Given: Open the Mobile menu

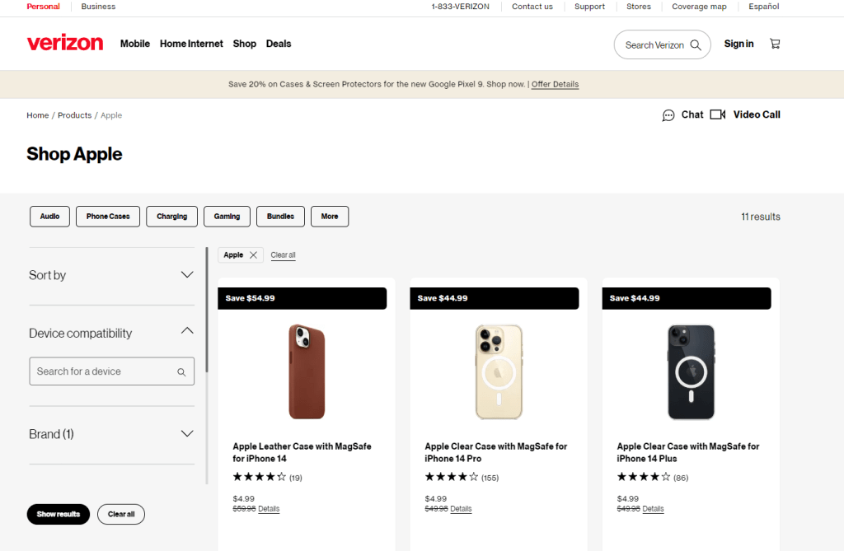Looking at the screenshot, I should click(x=135, y=44).
